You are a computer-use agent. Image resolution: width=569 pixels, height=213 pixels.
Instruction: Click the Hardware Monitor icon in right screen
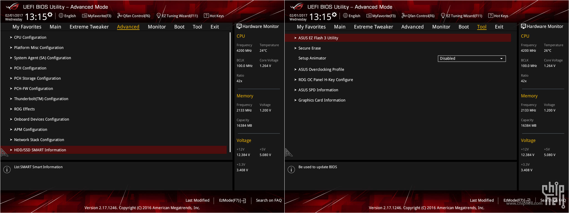click(x=524, y=26)
